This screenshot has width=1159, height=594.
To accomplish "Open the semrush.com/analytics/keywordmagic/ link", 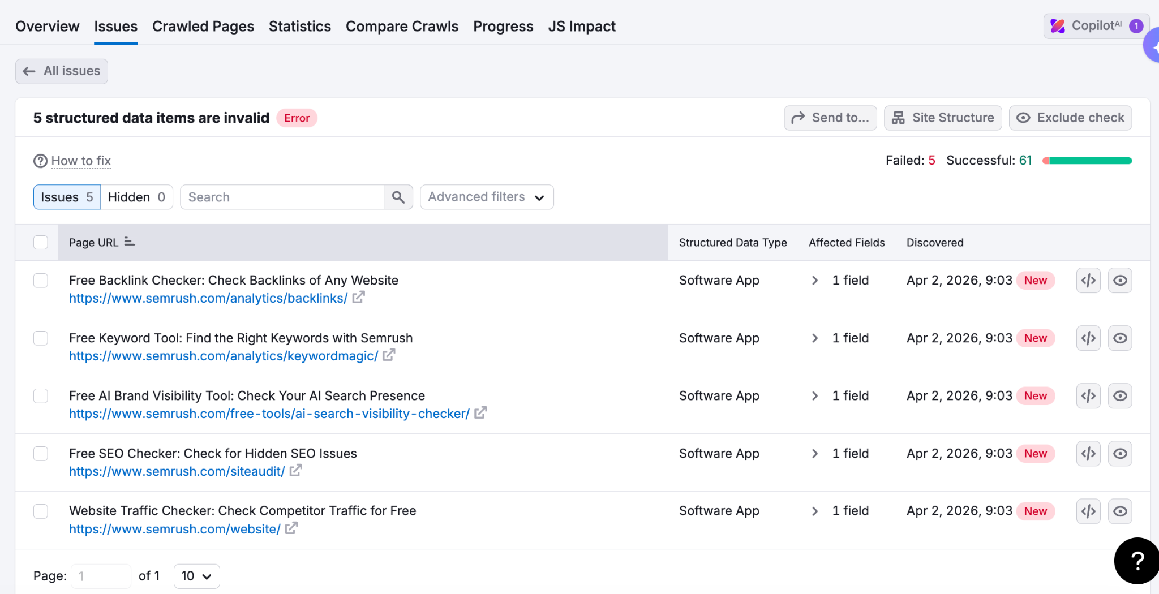I will 224,356.
